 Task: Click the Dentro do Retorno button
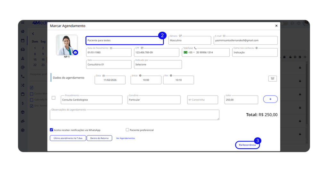click(x=99, y=138)
